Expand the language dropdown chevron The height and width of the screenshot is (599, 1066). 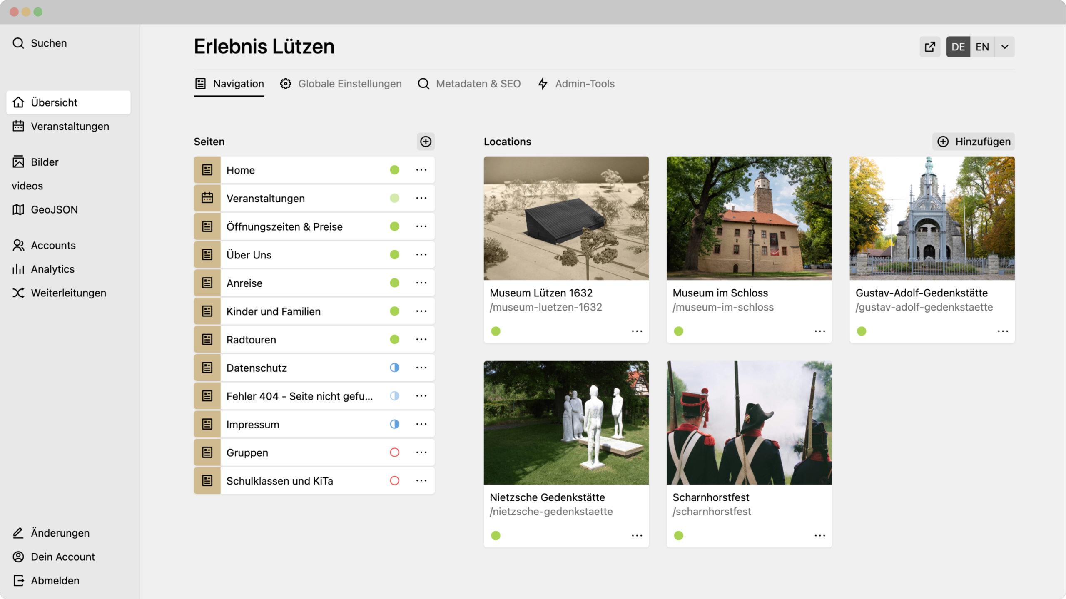click(1004, 47)
